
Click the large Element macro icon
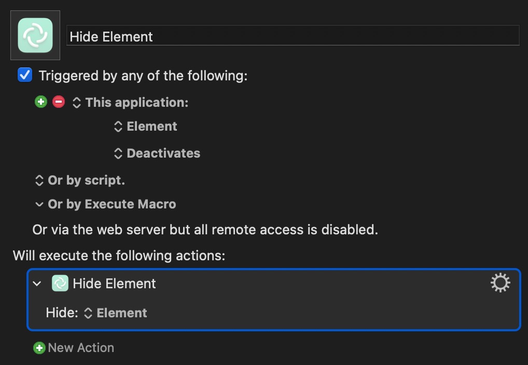coord(35,35)
